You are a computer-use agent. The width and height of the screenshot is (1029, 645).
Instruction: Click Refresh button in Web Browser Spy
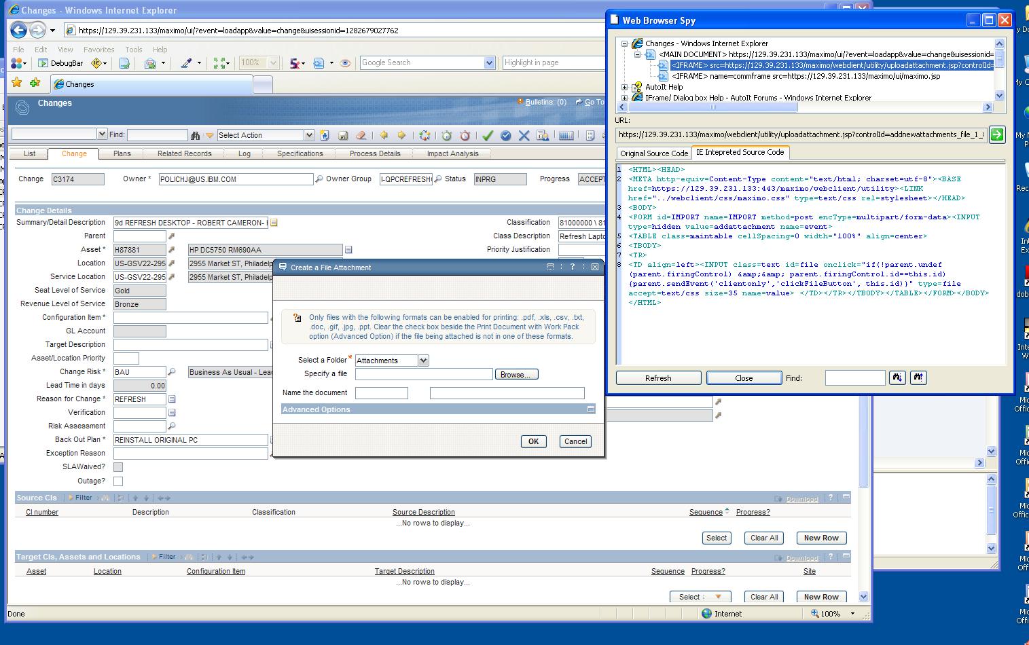[x=658, y=378]
